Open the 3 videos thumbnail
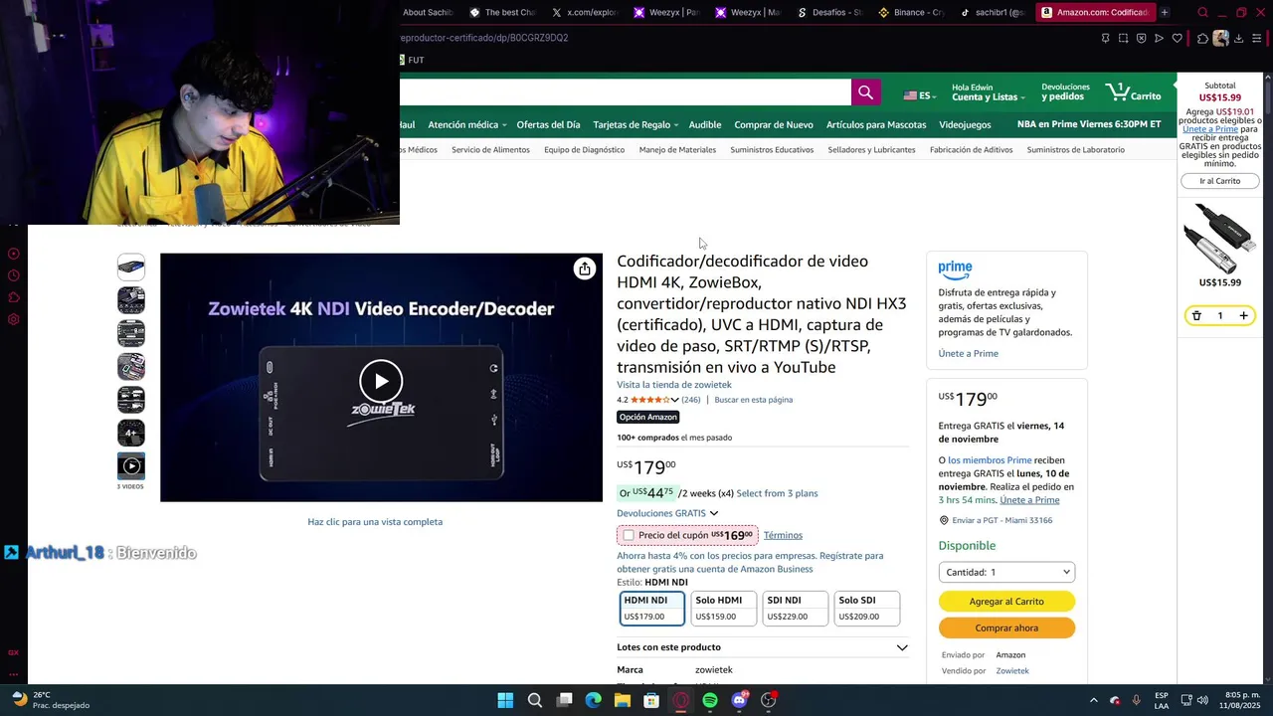Image resolution: width=1273 pixels, height=716 pixels. [131, 466]
